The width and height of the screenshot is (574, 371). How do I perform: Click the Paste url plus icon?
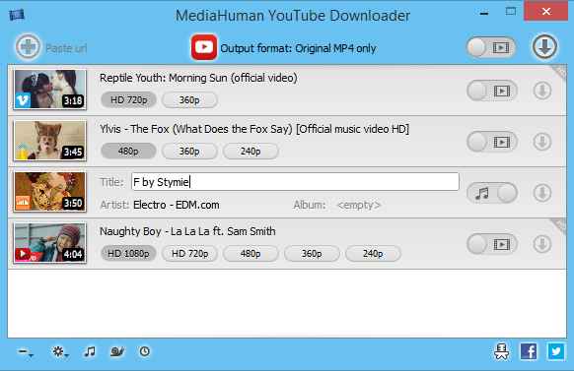[28, 47]
